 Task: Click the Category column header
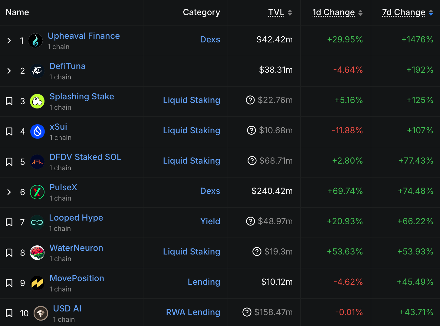pyautogui.click(x=202, y=12)
